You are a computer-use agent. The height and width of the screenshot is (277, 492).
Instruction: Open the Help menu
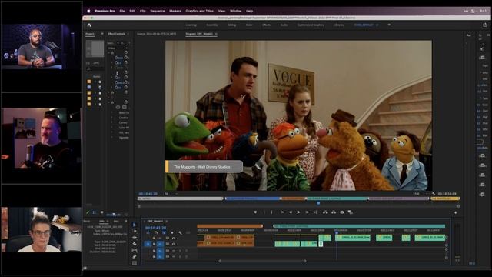tap(249, 11)
